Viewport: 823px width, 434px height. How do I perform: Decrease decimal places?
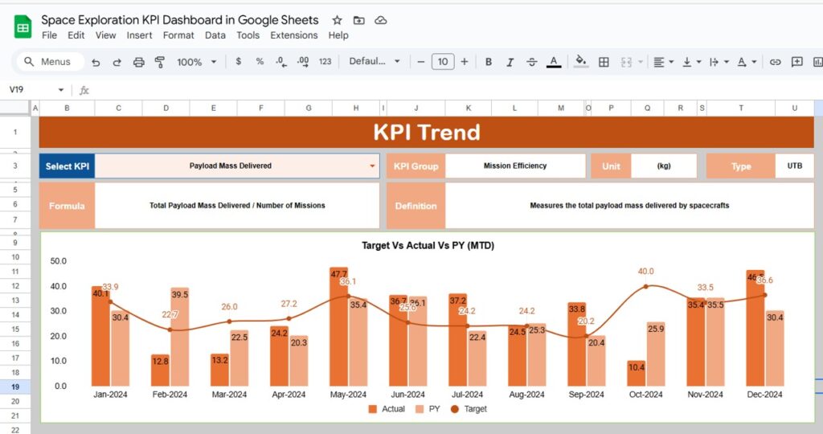280,61
